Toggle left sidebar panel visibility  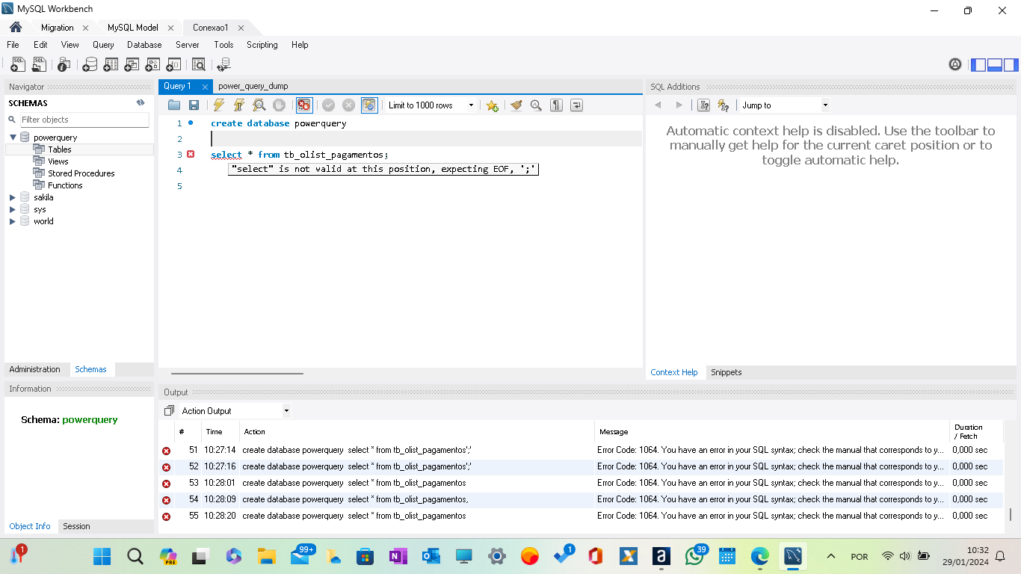(978, 65)
